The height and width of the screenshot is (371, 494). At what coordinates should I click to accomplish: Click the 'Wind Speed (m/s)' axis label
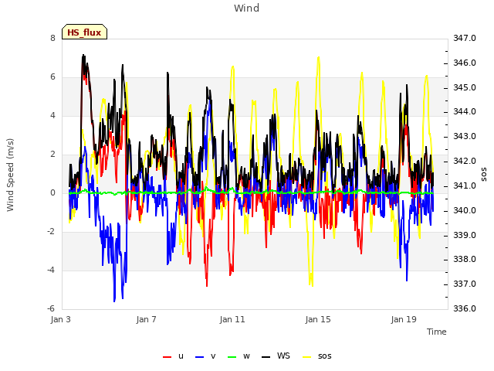10,175
